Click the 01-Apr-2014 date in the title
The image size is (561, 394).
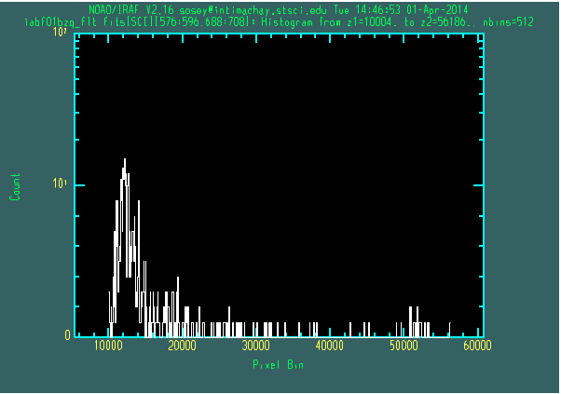[x=435, y=10]
